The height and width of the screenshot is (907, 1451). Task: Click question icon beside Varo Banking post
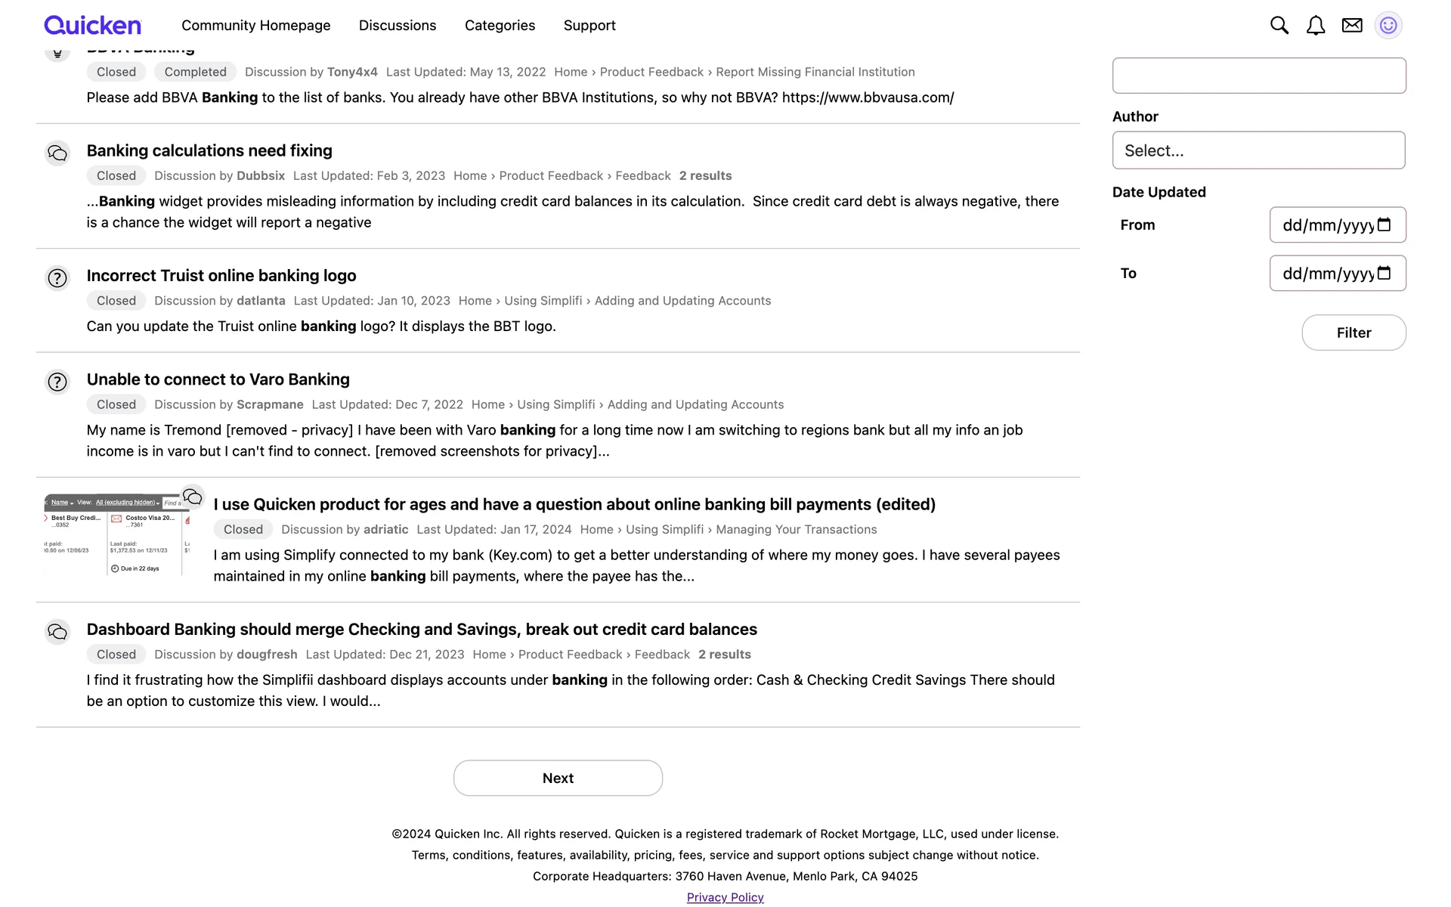click(57, 382)
